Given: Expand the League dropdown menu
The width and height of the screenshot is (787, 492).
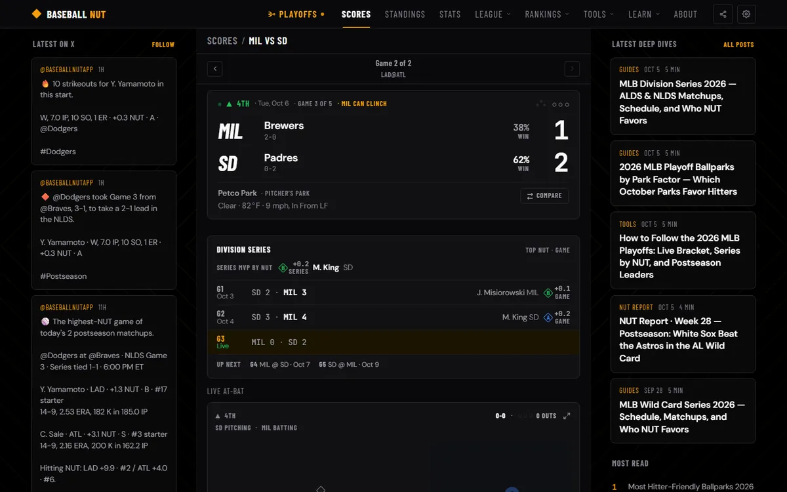Looking at the screenshot, I should tap(493, 14).
